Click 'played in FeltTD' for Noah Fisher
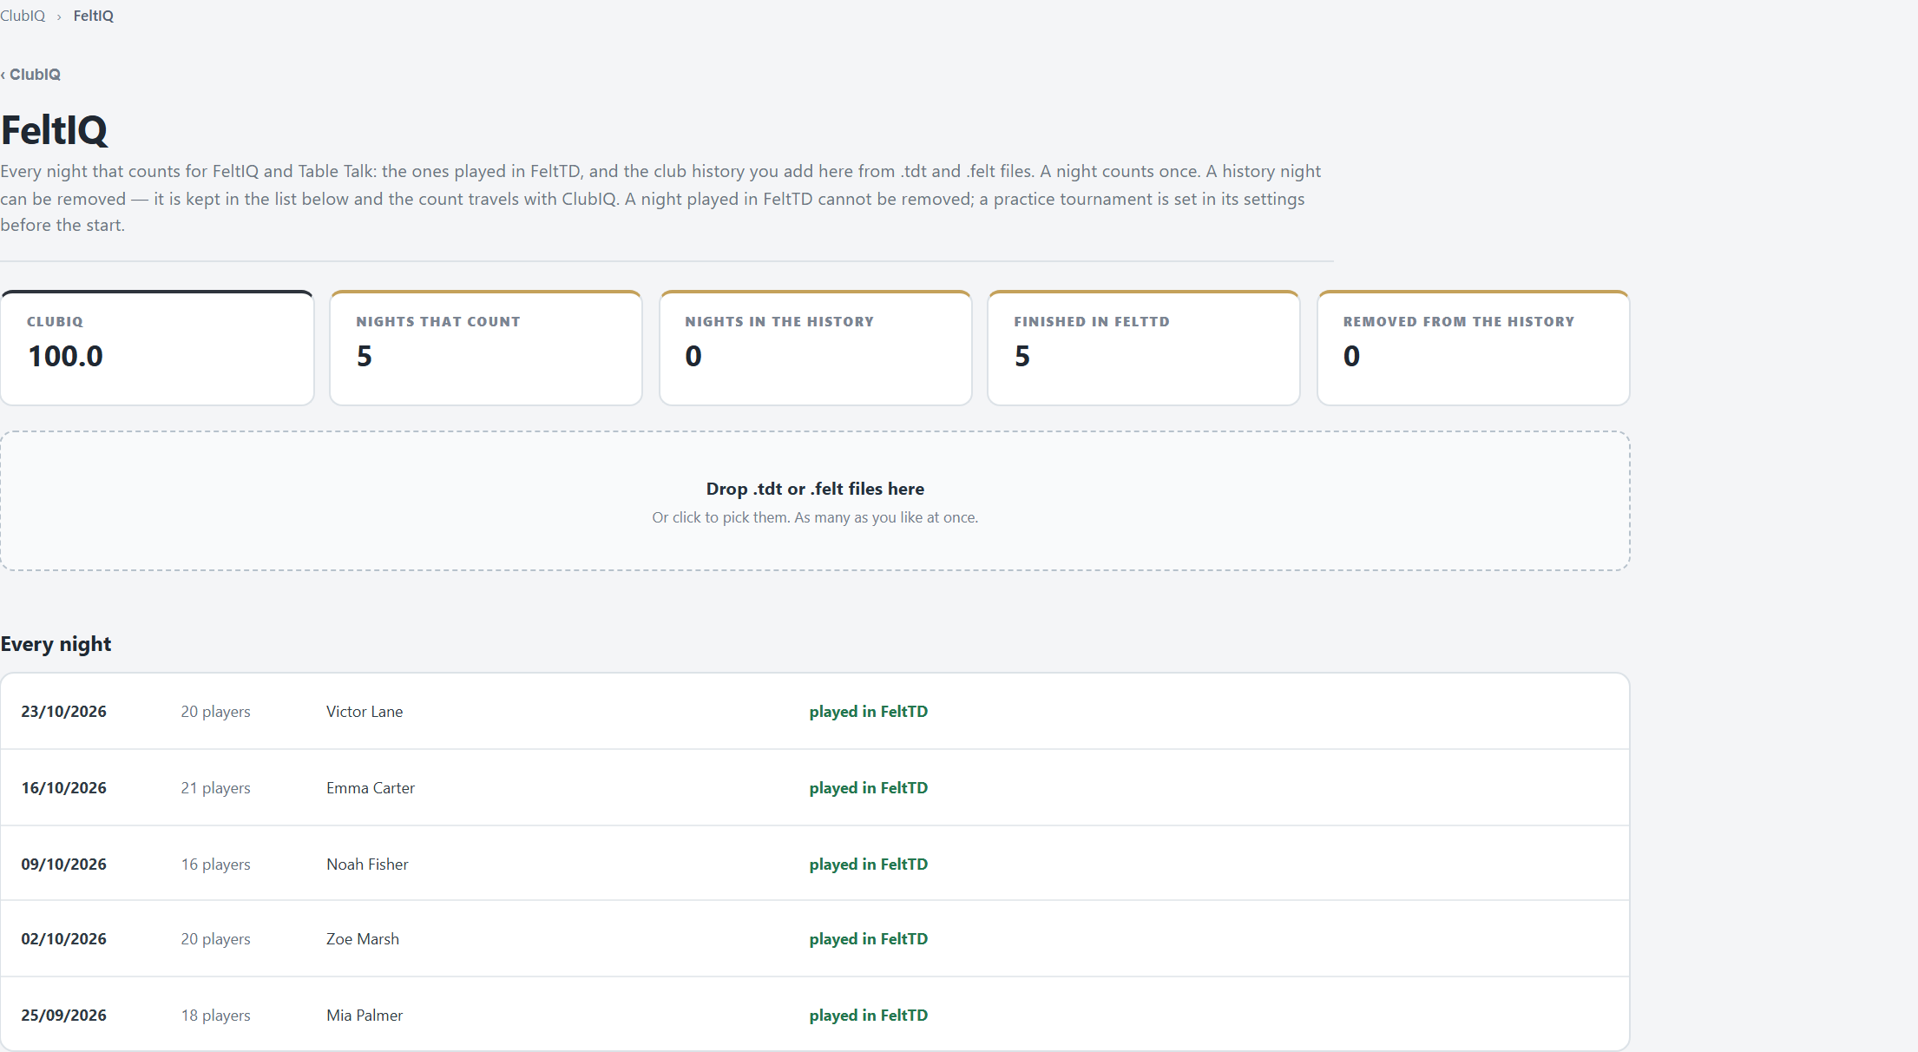 (x=869, y=865)
